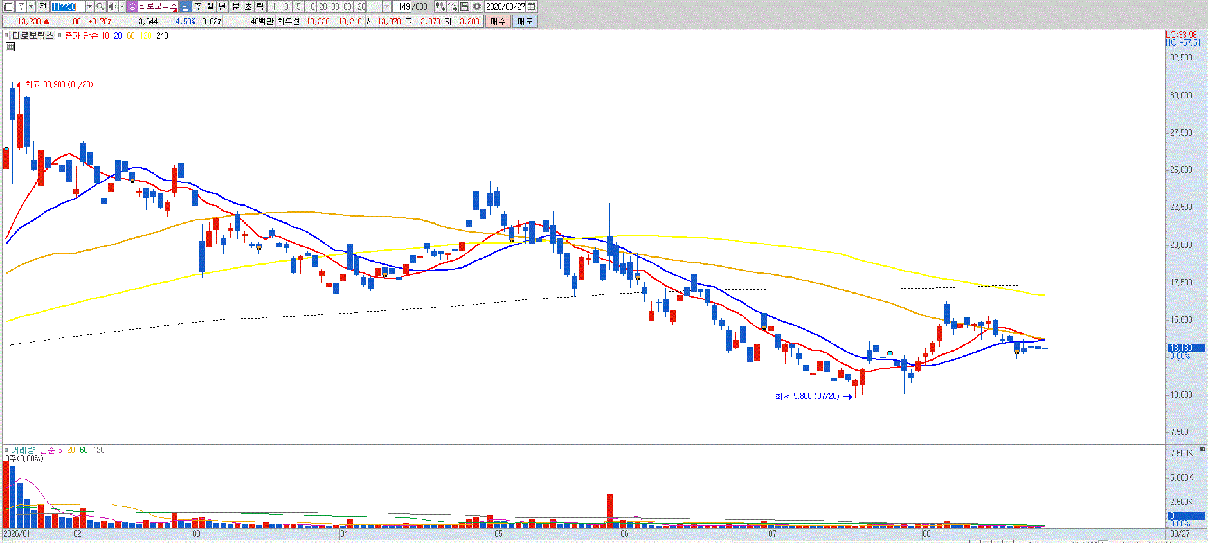Screen dimensions: 1208x543
Task: Switch to the 틱 tick chart period
Action: (260, 6)
